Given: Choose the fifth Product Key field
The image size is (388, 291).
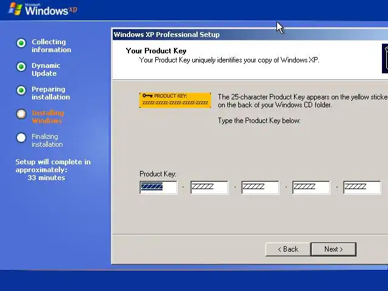Looking at the screenshot, I should [x=363, y=187].
